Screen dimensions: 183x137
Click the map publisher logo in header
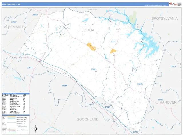pos(173,4)
